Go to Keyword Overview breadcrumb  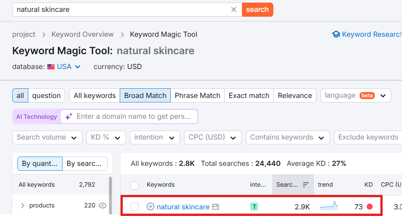pyautogui.click(x=82, y=34)
